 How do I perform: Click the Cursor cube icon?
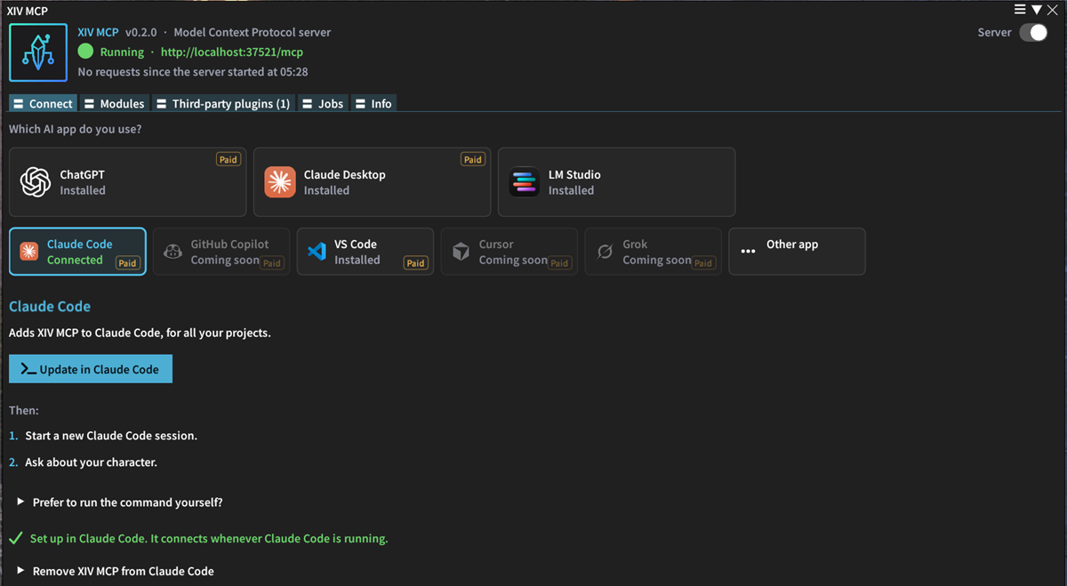click(461, 252)
